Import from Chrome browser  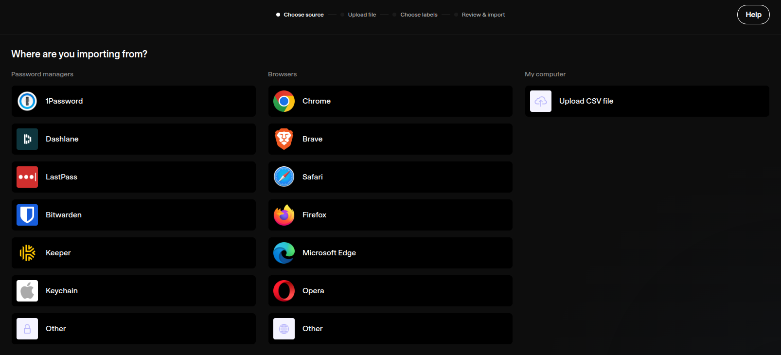tap(390, 101)
